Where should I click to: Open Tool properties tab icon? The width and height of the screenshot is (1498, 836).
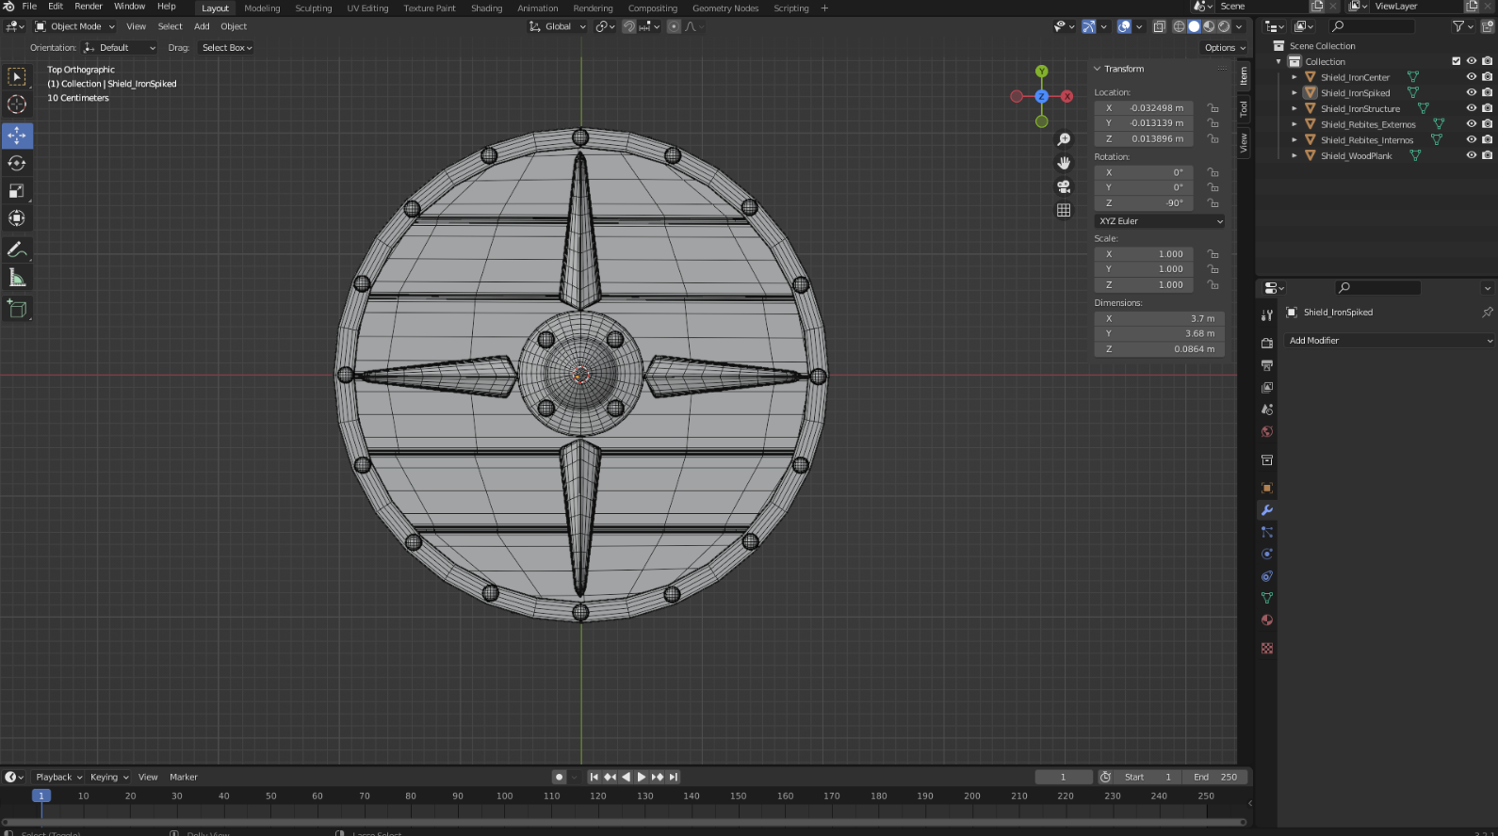1267,315
